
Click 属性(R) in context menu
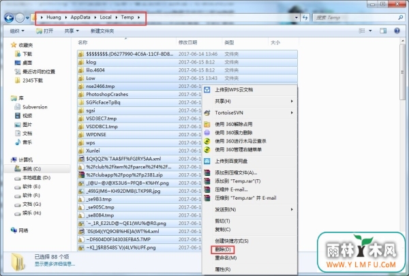250,269
